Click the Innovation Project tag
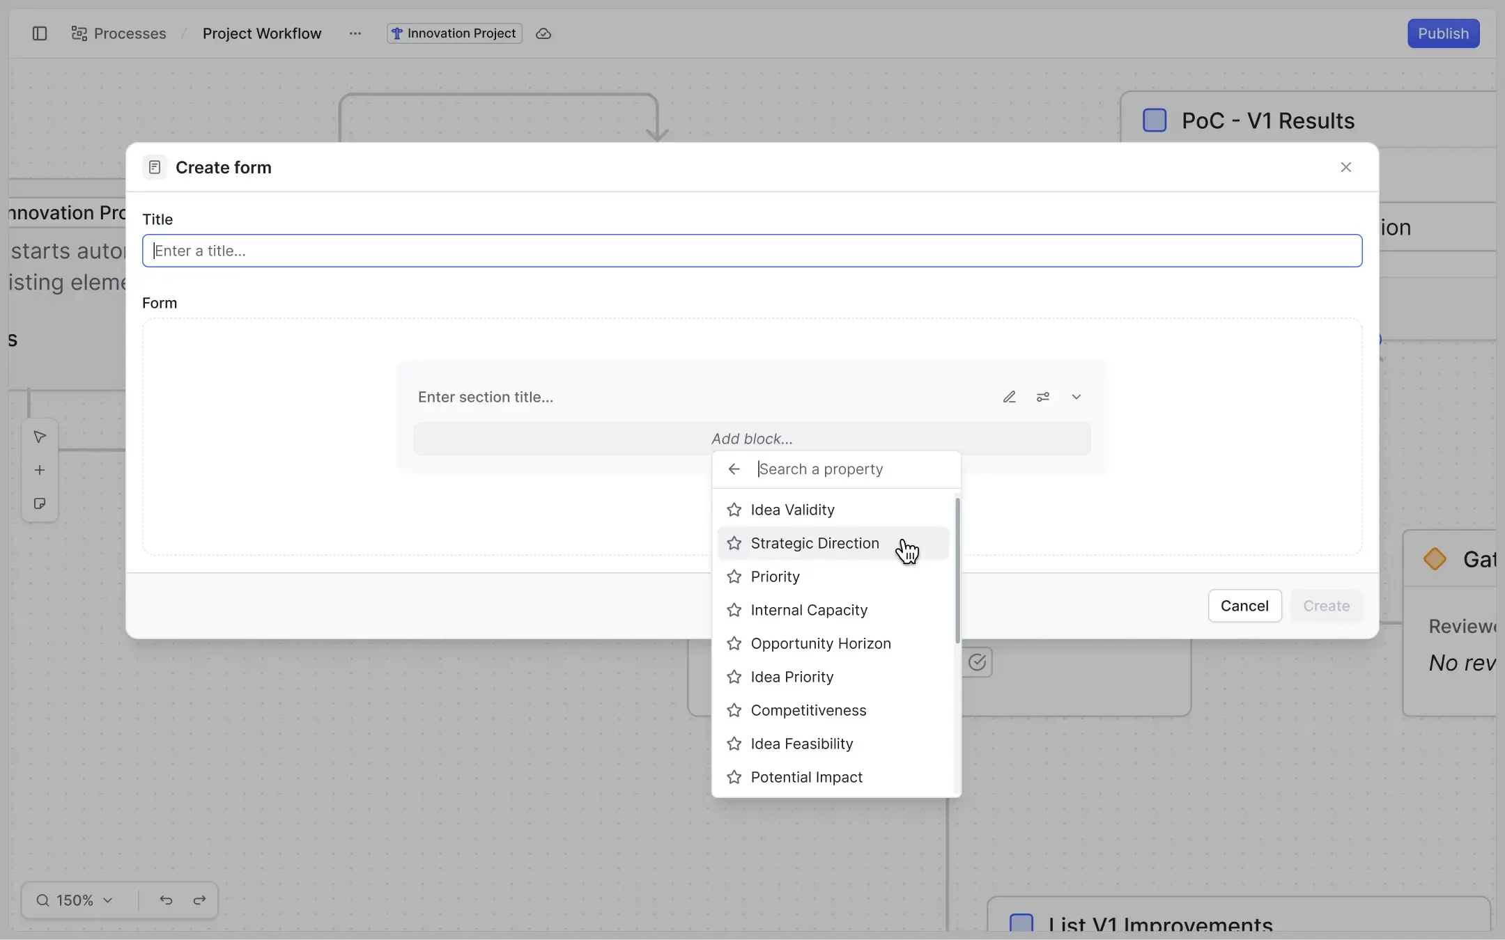The width and height of the screenshot is (1505, 940). coord(454,33)
